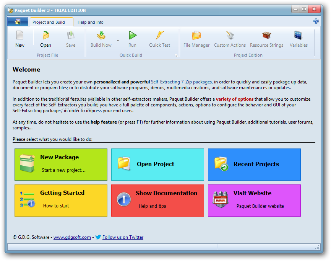This screenshot has width=331, height=261.
Task: Open the application menu button
Action: 18,21
